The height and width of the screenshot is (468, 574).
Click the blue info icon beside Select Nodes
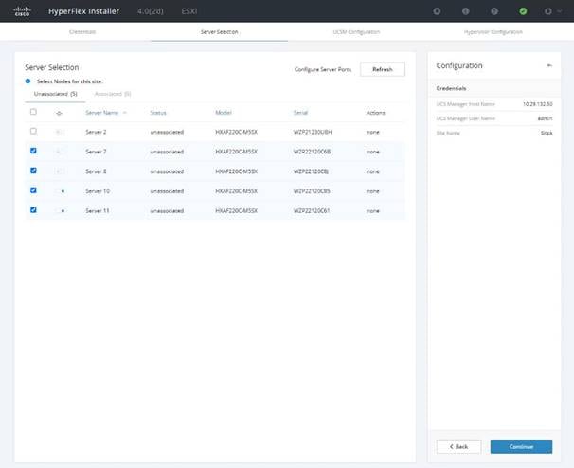point(27,81)
